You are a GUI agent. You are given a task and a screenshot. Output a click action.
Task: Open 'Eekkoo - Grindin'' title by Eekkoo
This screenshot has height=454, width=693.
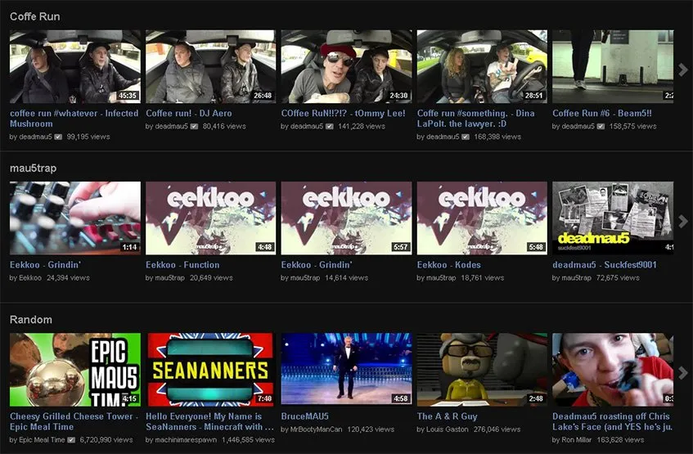tap(45, 265)
